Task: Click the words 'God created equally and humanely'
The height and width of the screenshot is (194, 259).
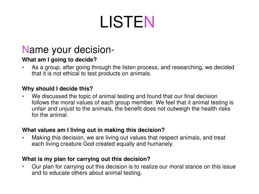Action: [128, 144]
